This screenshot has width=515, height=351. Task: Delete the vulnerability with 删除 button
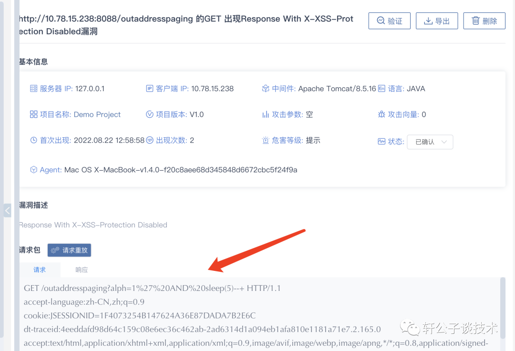[x=484, y=21]
